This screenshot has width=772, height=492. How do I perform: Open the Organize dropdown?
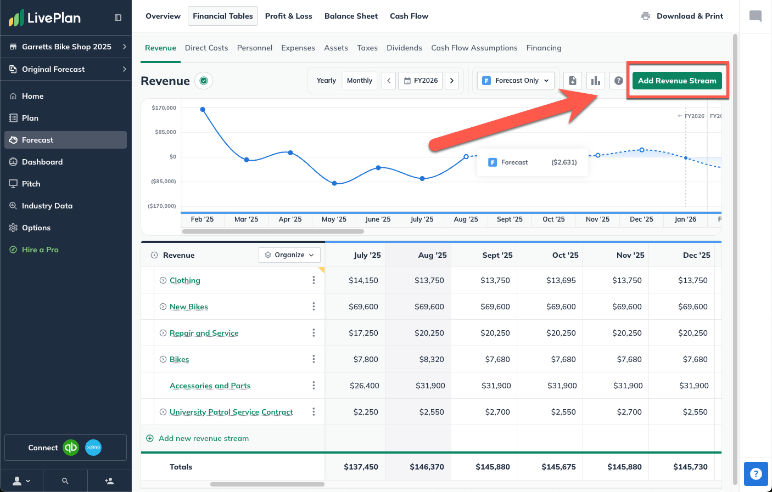pos(289,255)
